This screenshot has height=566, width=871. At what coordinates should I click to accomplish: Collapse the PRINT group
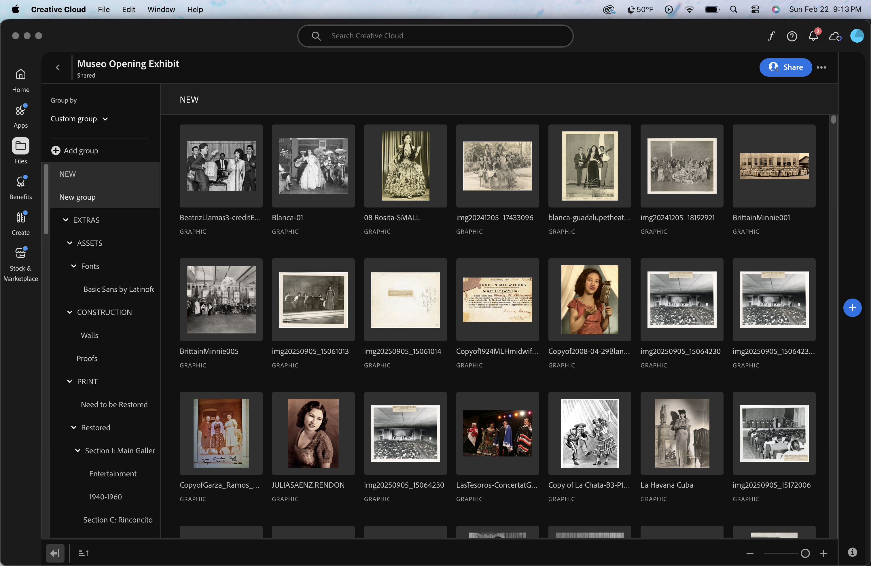coord(69,381)
